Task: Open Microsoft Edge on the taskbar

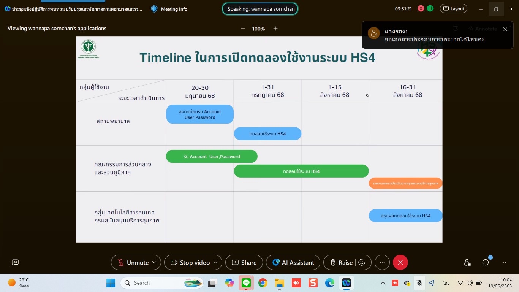Action: click(x=329, y=283)
